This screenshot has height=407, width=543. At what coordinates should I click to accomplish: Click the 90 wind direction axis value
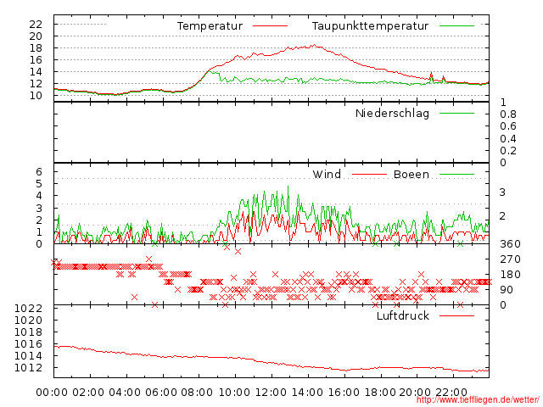pos(507,290)
